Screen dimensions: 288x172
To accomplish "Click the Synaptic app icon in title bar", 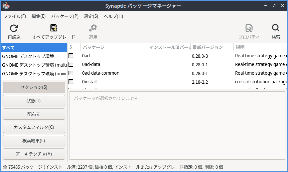I will (x=6, y=6).
